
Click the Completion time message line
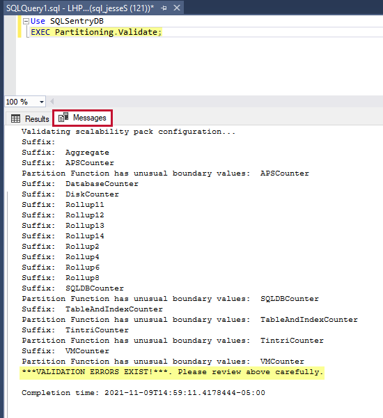[143, 393]
